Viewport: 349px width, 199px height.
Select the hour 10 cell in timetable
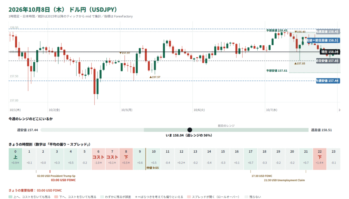pyautogui.click(x=154, y=159)
